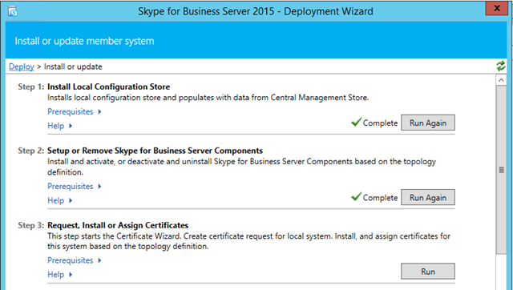Open the Deploy breadcrumb link

pos(22,66)
